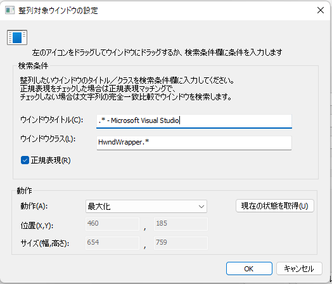
Task: Click the ウインドウタイトル(C) label
Action: pyautogui.click(x=52, y=120)
